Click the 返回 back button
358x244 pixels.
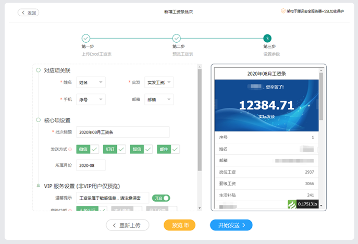(29, 13)
